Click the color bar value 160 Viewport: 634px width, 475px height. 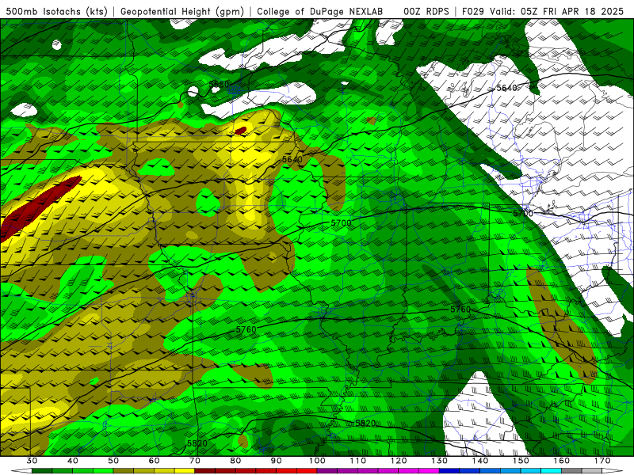click(562, 461)
